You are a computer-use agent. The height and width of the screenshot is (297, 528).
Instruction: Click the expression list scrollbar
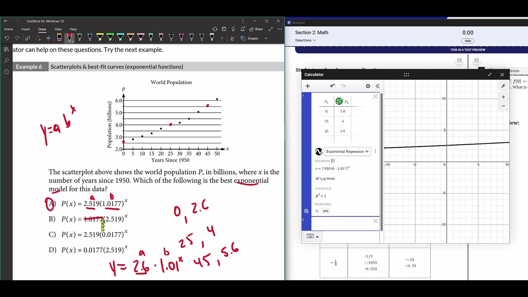coord(381,162)
